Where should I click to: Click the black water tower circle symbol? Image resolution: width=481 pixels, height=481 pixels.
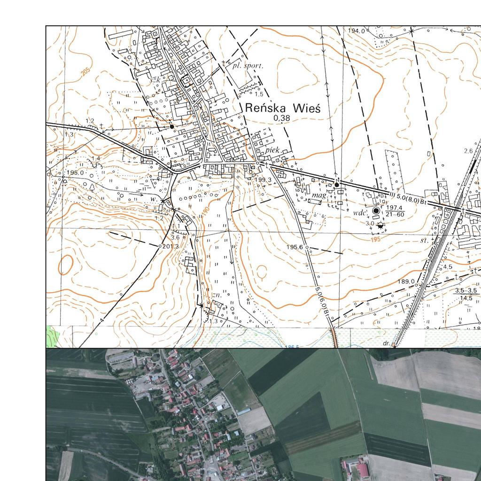[376, 211]
